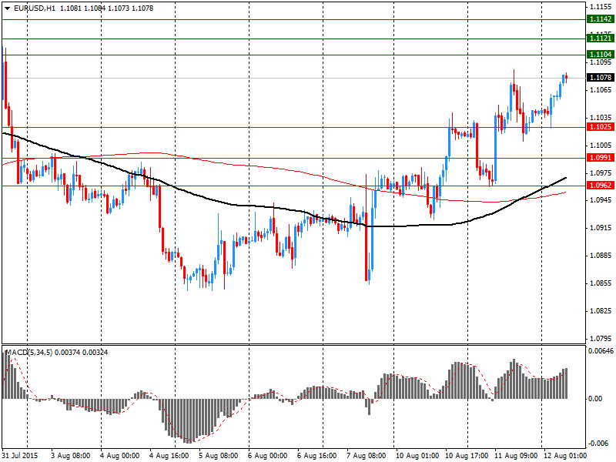The image size is (616, 462).
Task: Select the 1.0915 price scale value
Action: coord(601,228)
